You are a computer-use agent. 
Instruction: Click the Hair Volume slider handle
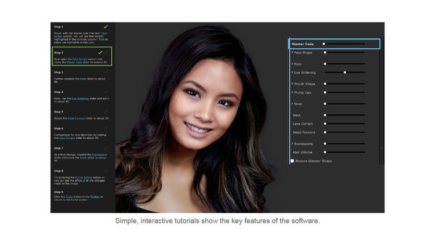tap(325, 152)
